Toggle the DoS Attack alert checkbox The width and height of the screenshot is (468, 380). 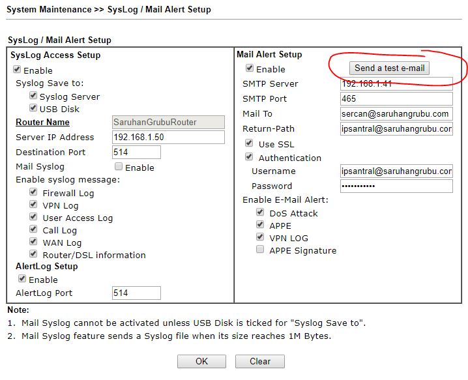click(260, 212)
